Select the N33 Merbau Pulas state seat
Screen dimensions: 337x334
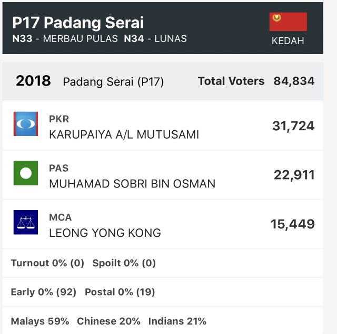pyautogui.click(x=65, y=39)
